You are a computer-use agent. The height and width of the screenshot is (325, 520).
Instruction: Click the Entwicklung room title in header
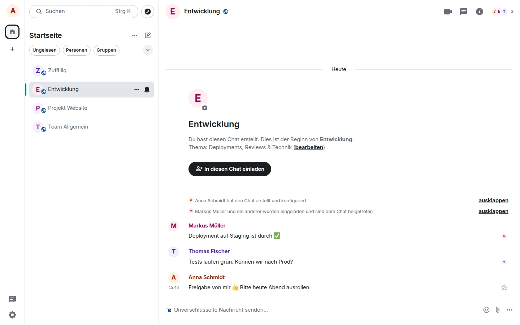pos(202,11)
